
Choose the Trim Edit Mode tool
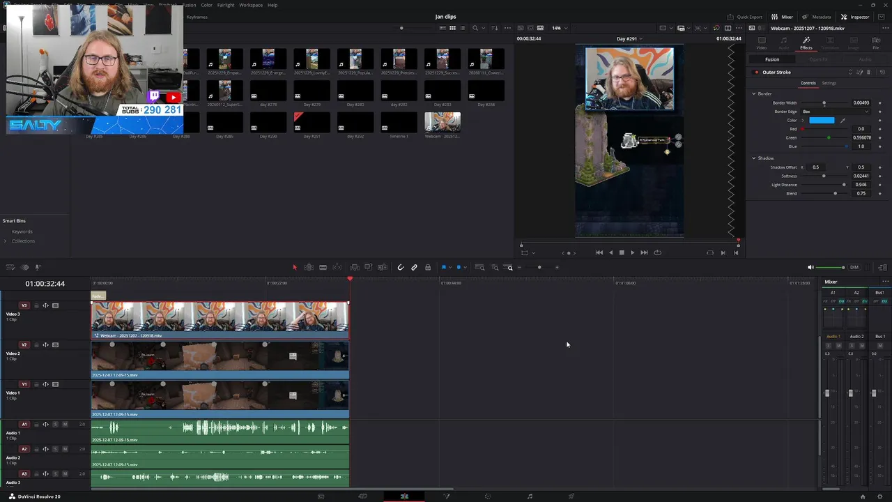click(x=309, y=267)
